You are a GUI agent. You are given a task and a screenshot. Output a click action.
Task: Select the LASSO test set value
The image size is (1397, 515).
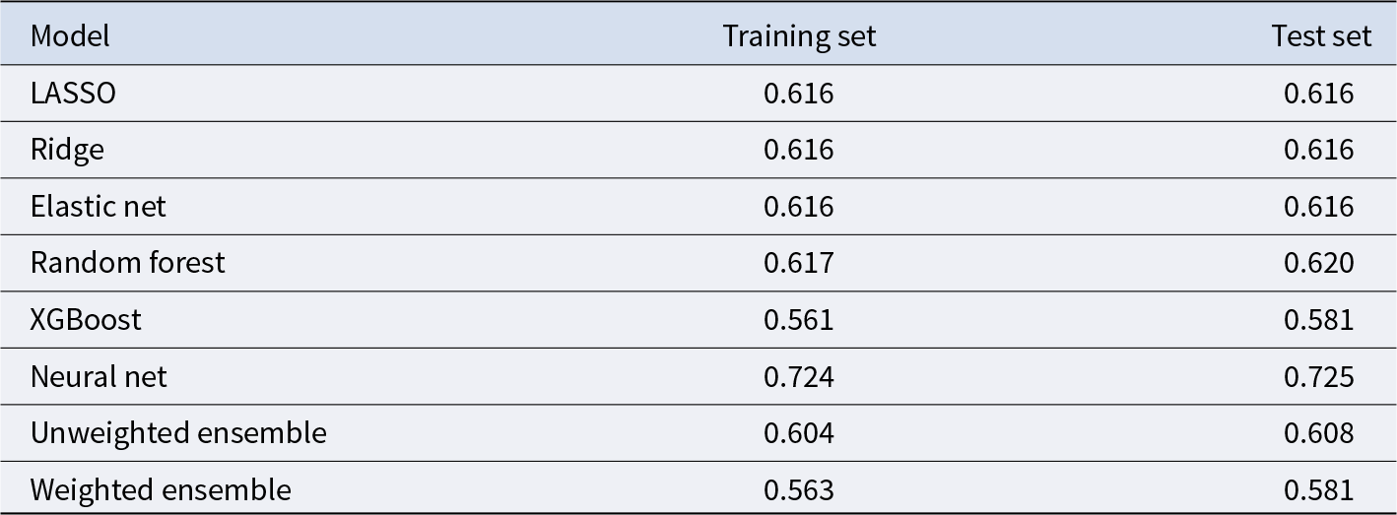pos(1319,94)
